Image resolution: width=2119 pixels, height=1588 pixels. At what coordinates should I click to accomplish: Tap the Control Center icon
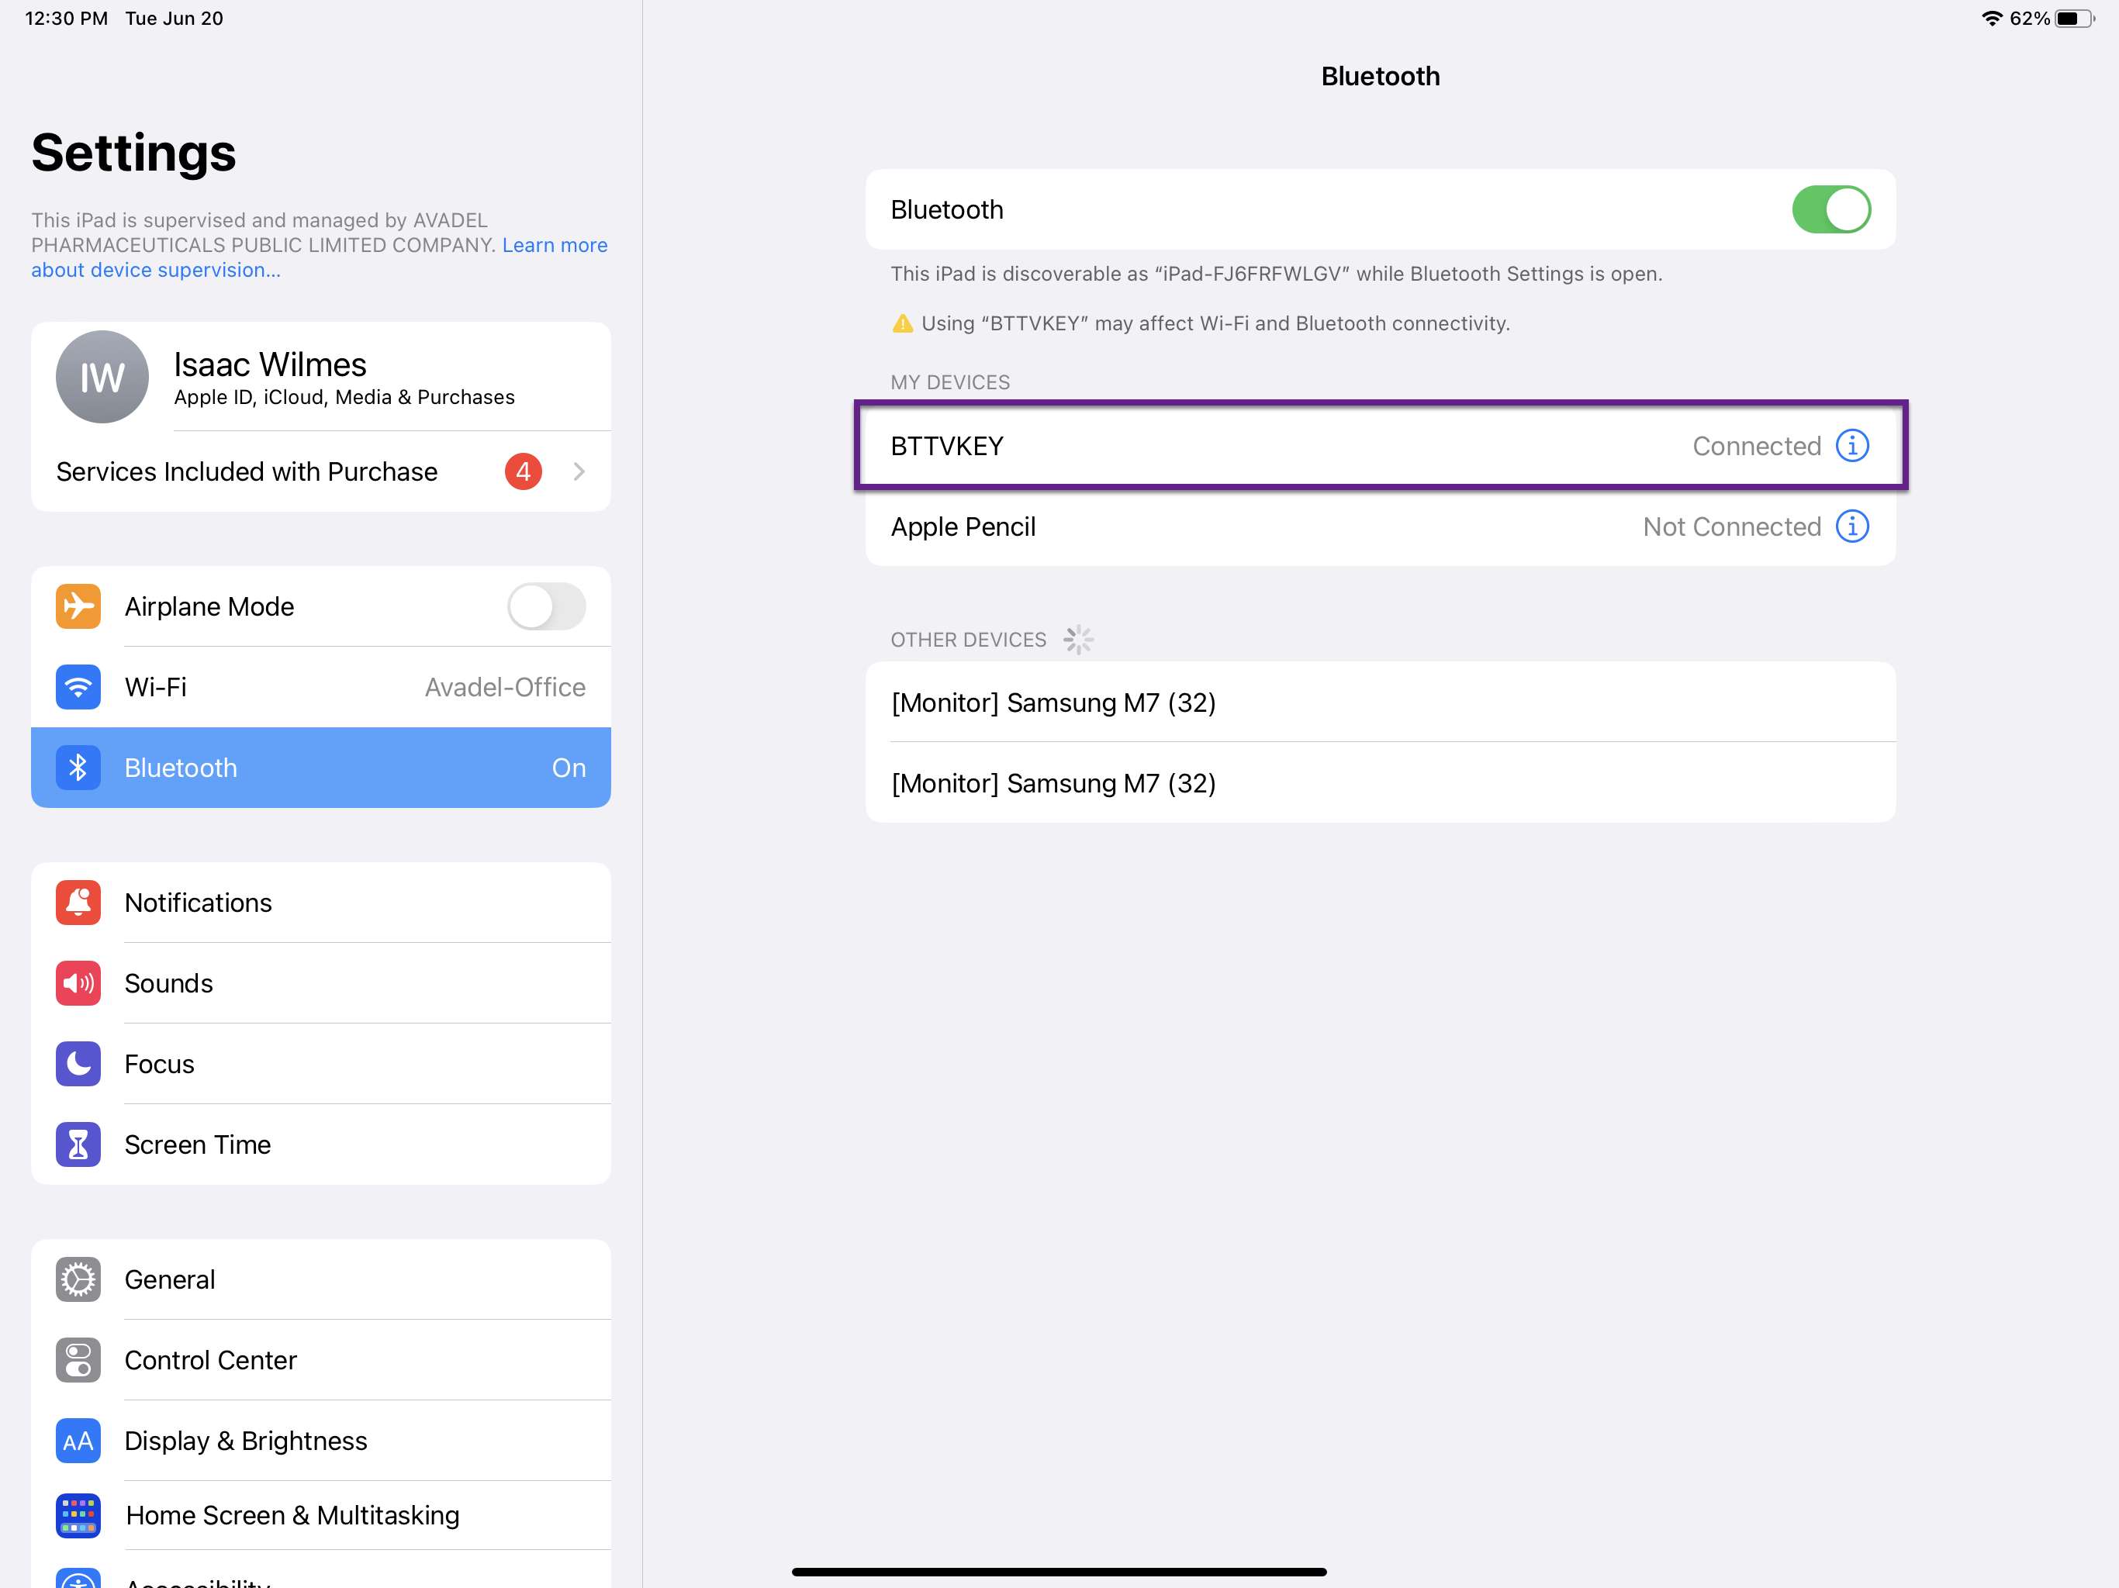pos(78,1359)
